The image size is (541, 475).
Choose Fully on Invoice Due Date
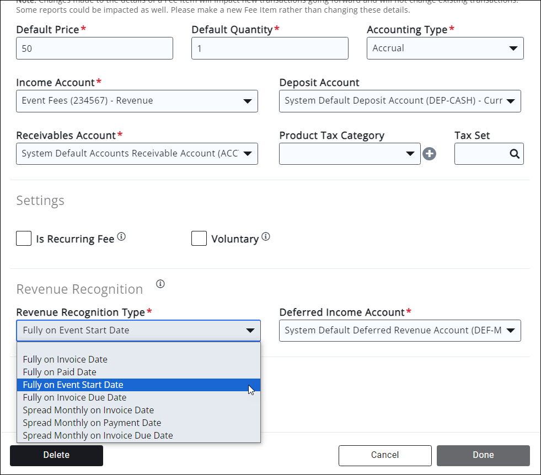point(74,397)
